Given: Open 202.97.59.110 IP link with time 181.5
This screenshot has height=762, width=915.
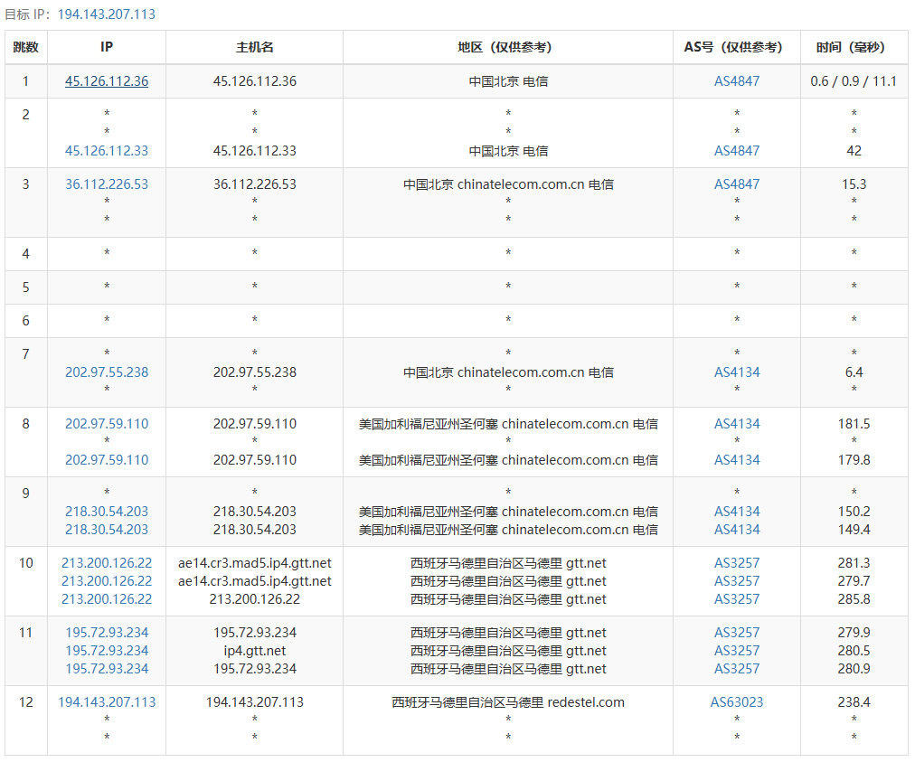Looking at the screenshot, I should coord(107,424).
